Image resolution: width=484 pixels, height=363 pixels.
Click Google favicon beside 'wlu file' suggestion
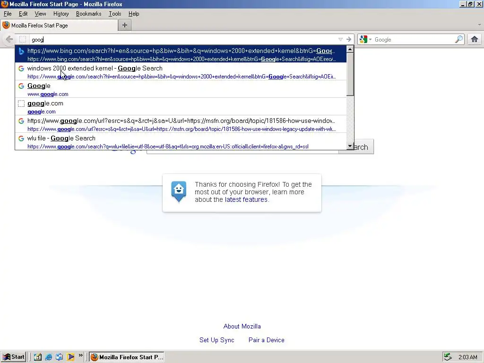21,138
